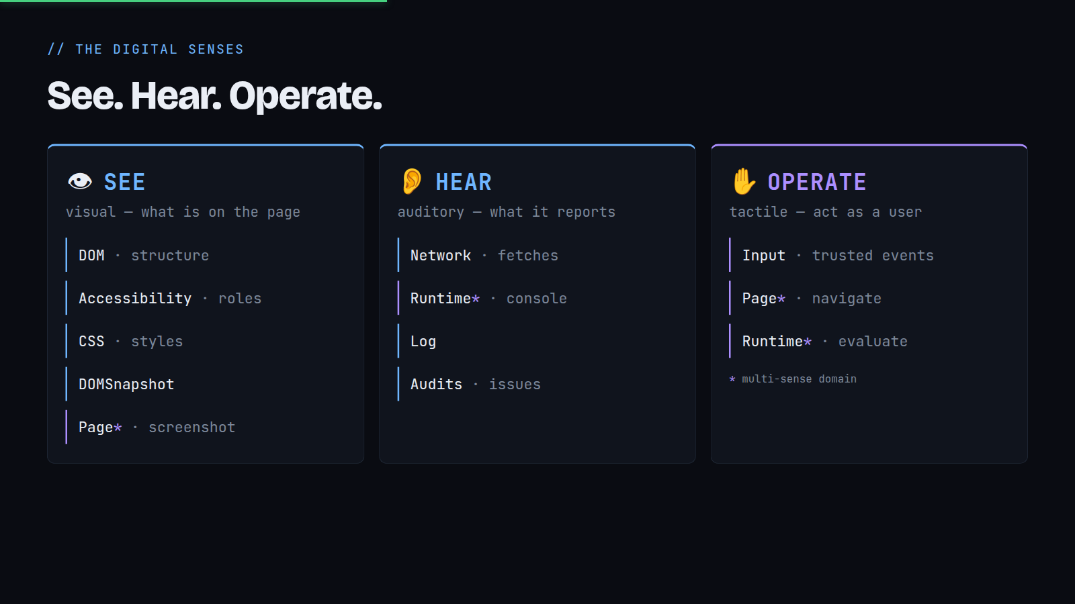
Task: Click the green progress bar at top
Action: pos(193,1)
